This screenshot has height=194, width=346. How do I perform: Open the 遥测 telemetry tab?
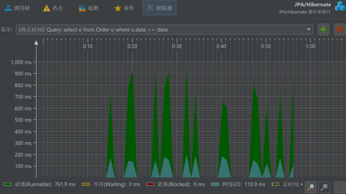coord(89,8)
